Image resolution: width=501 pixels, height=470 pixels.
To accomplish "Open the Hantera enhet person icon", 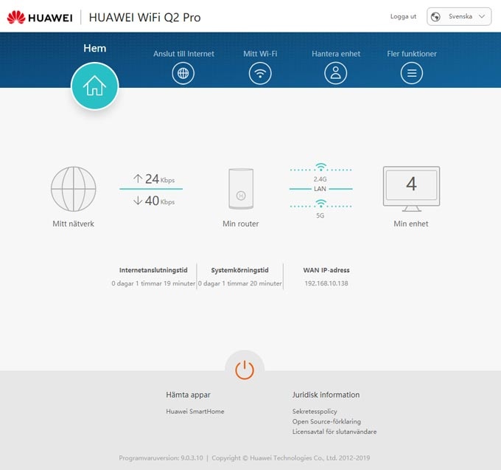I will [335, 73].
